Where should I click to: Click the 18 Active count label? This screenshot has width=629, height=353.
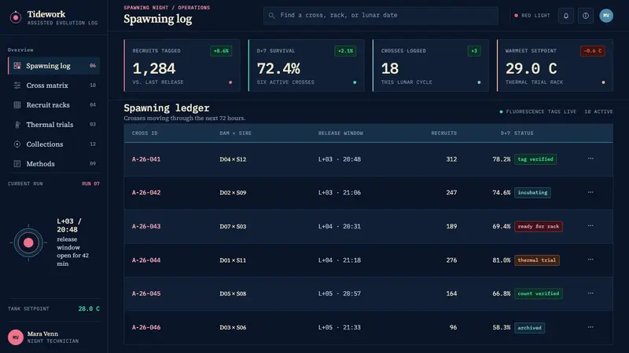pyautogui.click(x=598, y=111)
